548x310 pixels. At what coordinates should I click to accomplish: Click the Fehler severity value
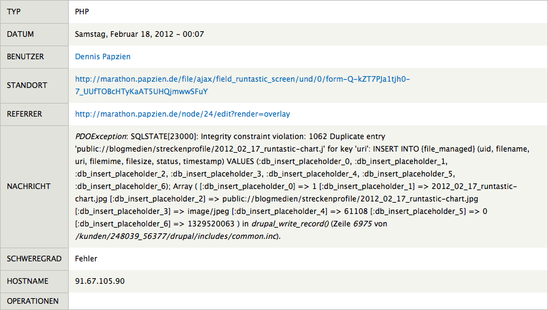click(x=86, y=258)
